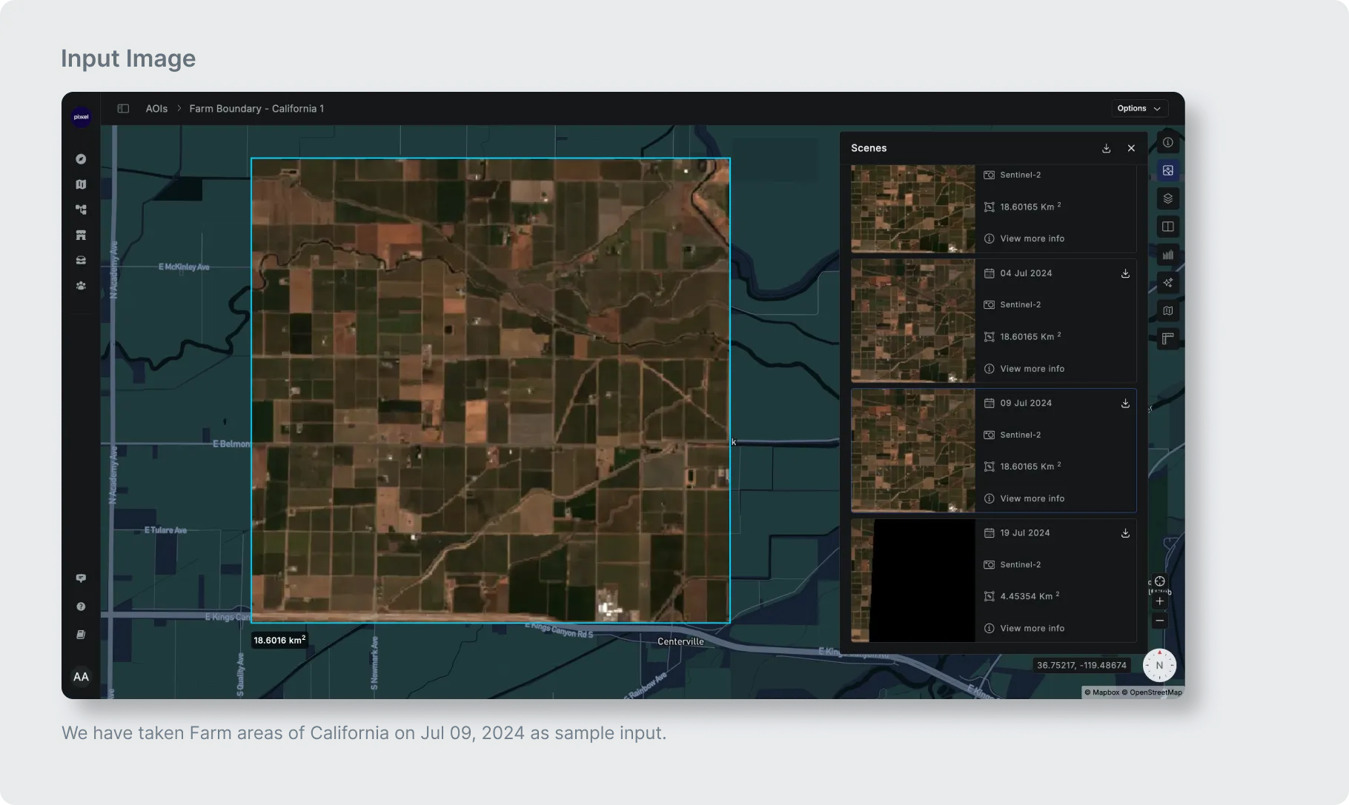Image resolution: width=1349 pixels, height=805 pixels.
Task: Click the Scenes panel title
Action: [x=869, y=148]
